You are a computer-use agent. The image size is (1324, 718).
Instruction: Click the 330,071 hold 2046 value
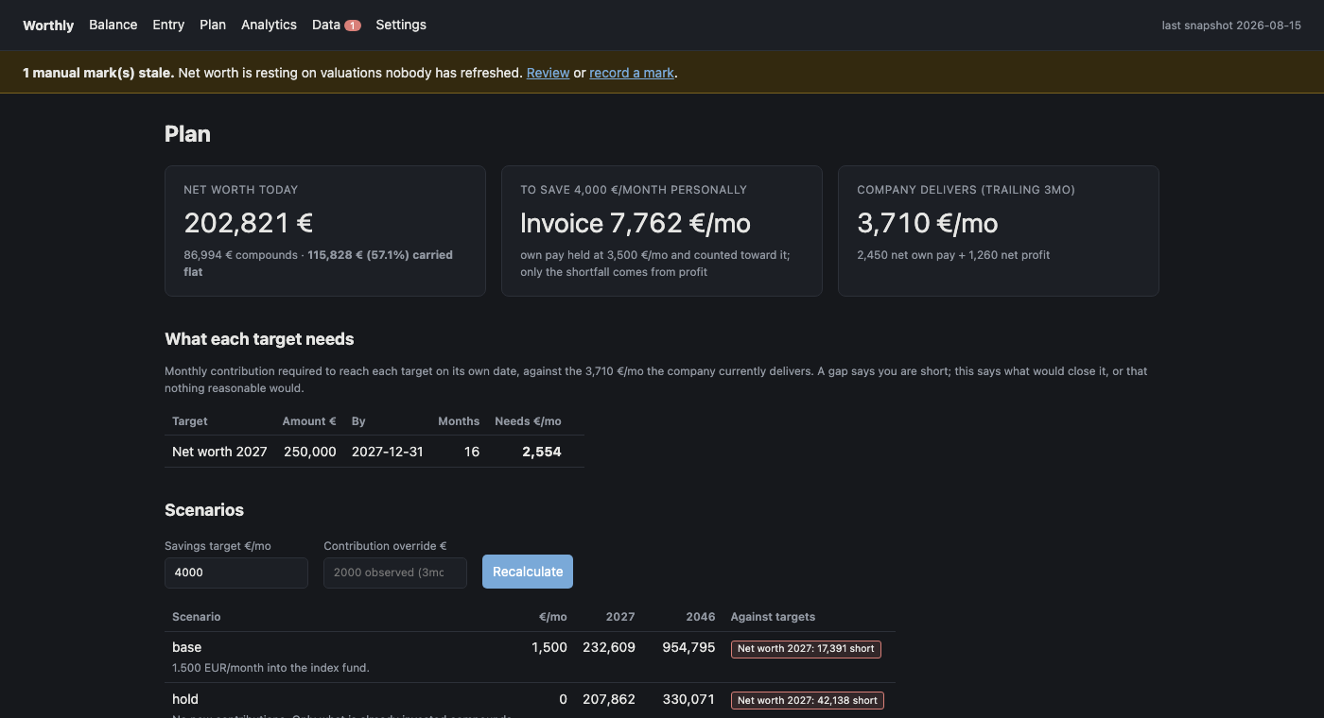coord(688,699)
